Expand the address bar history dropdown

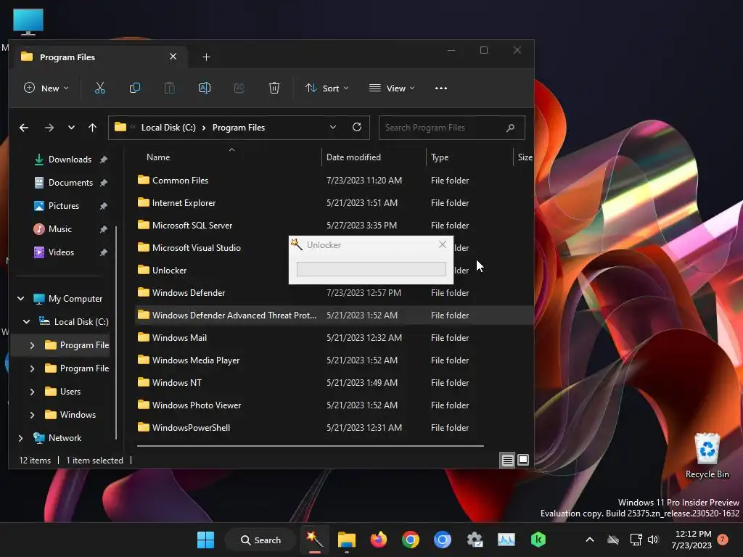tap(332, 127)
